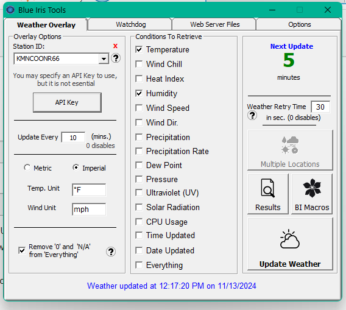Screen dimensions: 346x310
Task: Click the Multiple Locations weather icon button
Action: pyautogui.click(x=290, y=150)
